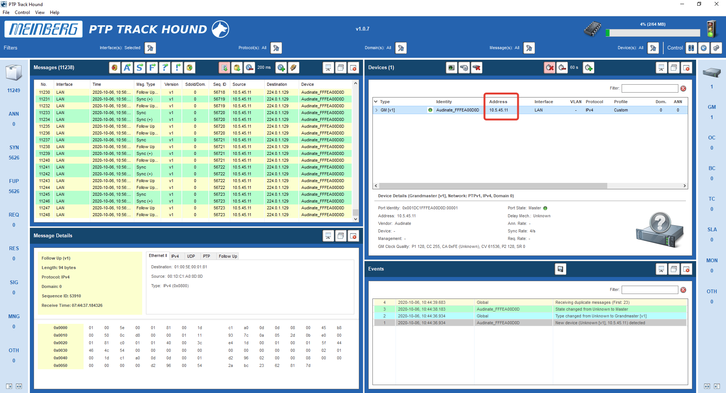Open the File menu
This screenshot has width=726, height=393.
6,12
